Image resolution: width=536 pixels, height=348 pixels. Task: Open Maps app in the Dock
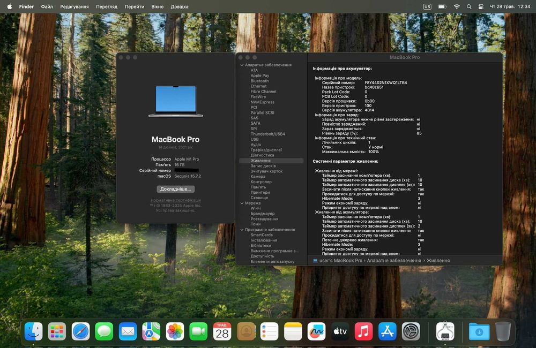coord(151,331)
